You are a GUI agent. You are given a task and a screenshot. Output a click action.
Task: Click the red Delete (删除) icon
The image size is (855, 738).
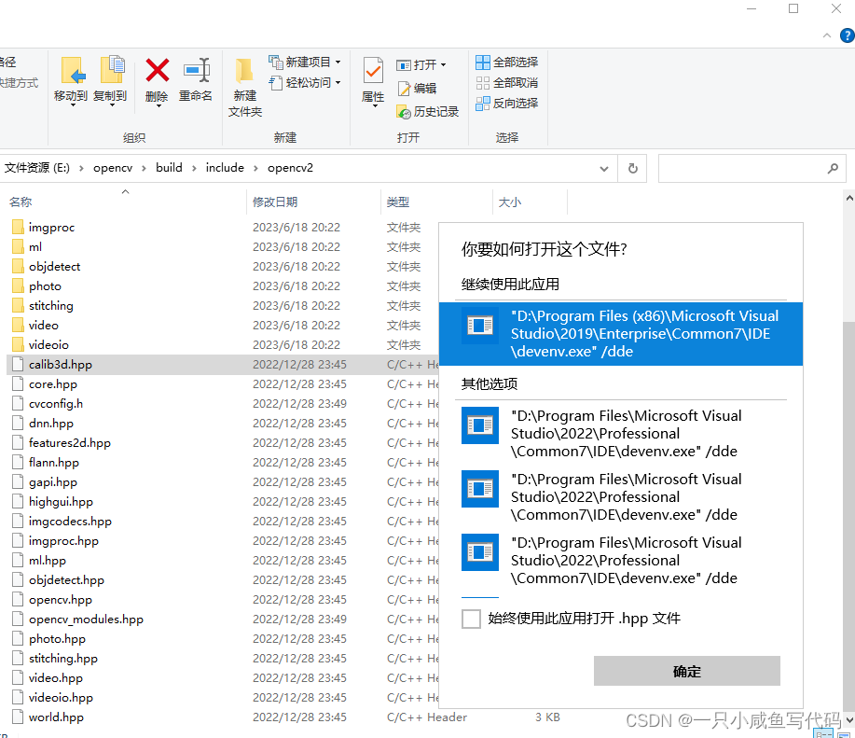157,71
